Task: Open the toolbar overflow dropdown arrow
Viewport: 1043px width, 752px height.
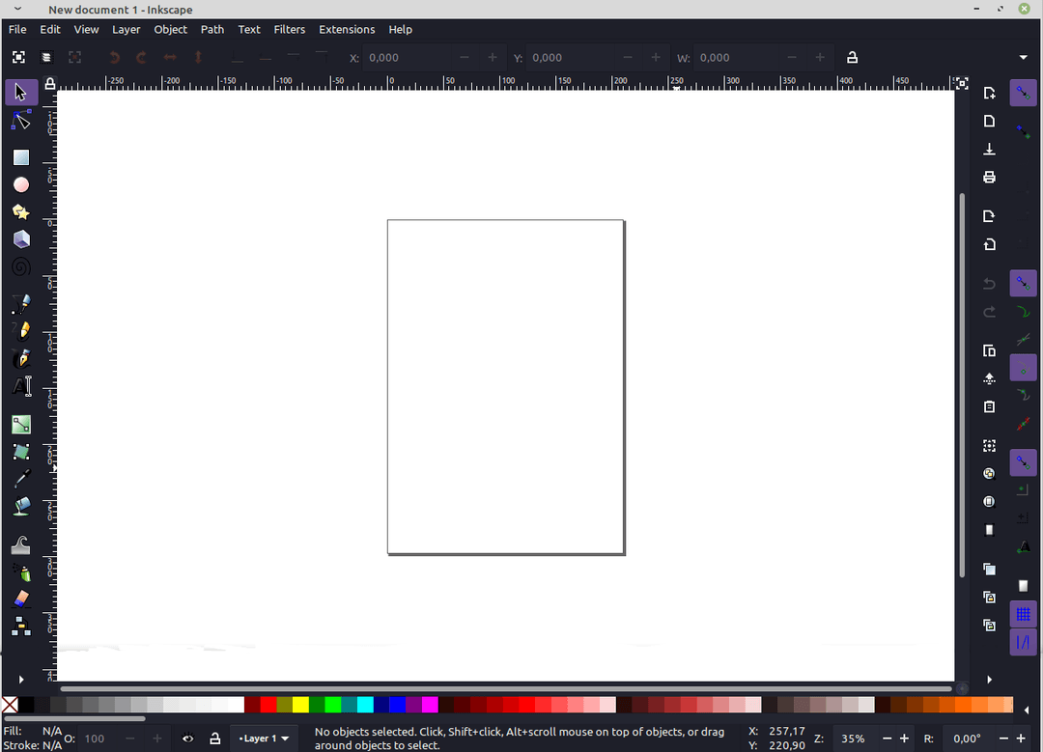Action: pos(1023,57)
